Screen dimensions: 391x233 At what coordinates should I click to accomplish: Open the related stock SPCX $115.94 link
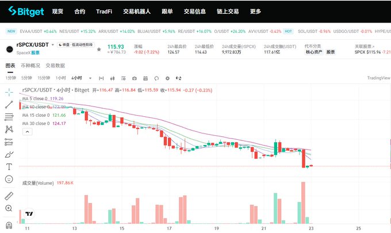point(373,52)
